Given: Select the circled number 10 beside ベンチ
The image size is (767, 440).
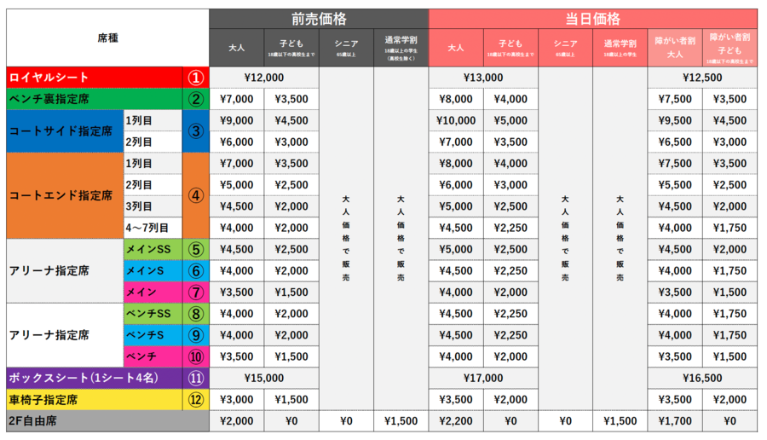Looking at the screenshot, I should [x=195, y=356].
